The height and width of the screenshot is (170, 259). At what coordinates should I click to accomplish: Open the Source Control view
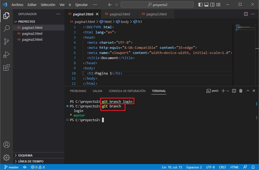(6, 42)
